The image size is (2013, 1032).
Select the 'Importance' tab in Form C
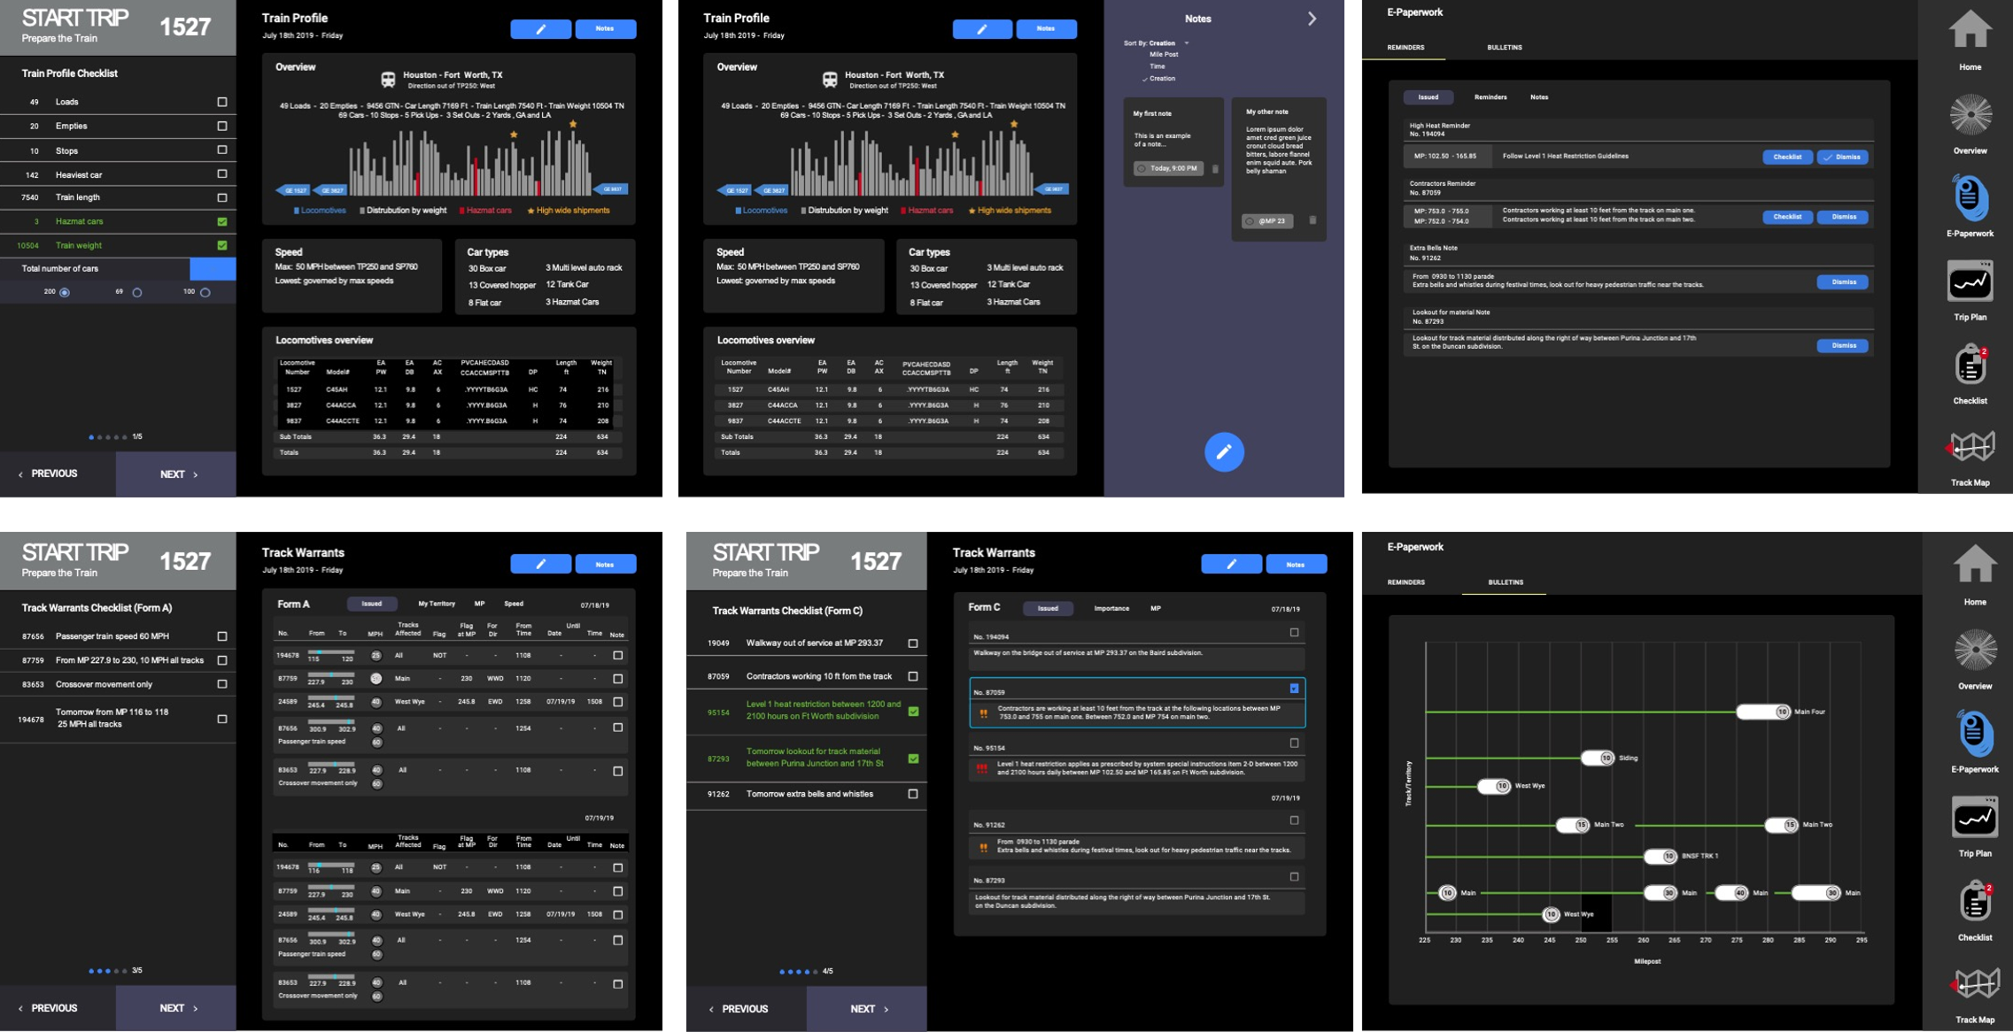click(1111, 608)
